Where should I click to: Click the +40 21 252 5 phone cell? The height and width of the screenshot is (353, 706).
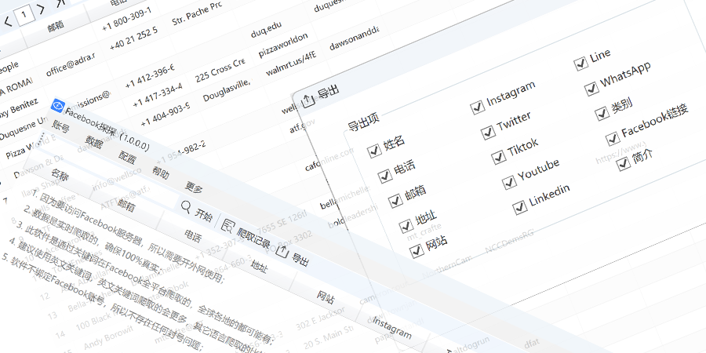(133, 38)
